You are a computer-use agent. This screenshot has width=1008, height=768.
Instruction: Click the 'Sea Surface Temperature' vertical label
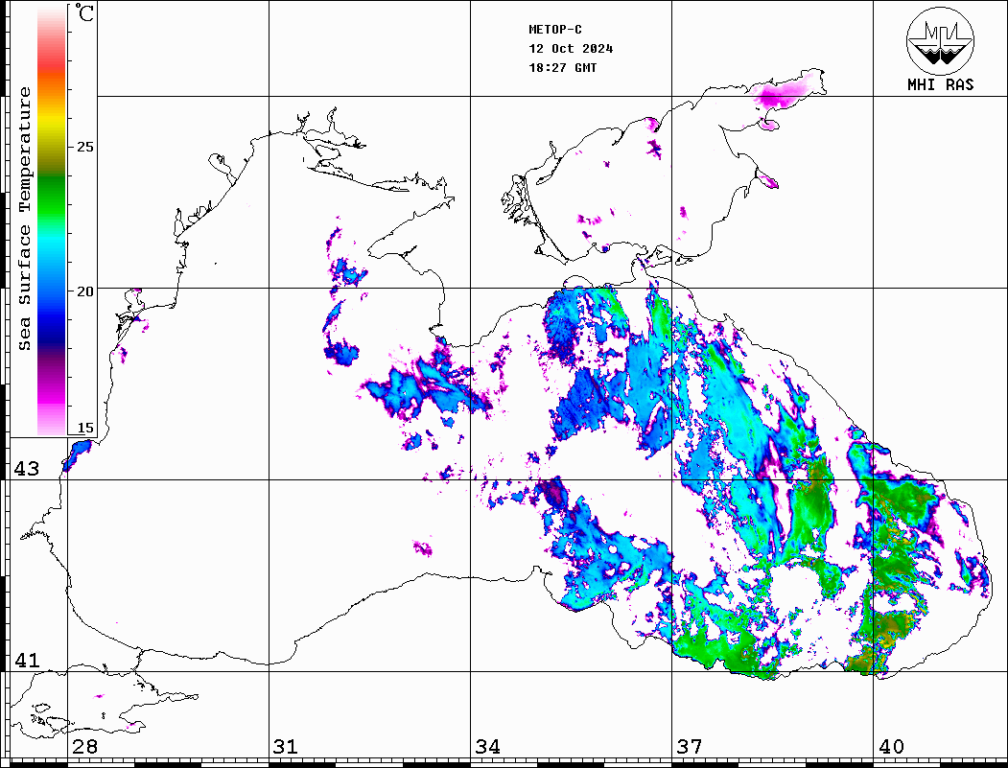pos(24,220)
